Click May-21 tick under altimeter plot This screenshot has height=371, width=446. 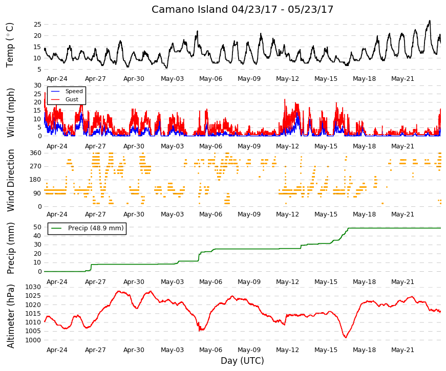click(x=402, y=350)
